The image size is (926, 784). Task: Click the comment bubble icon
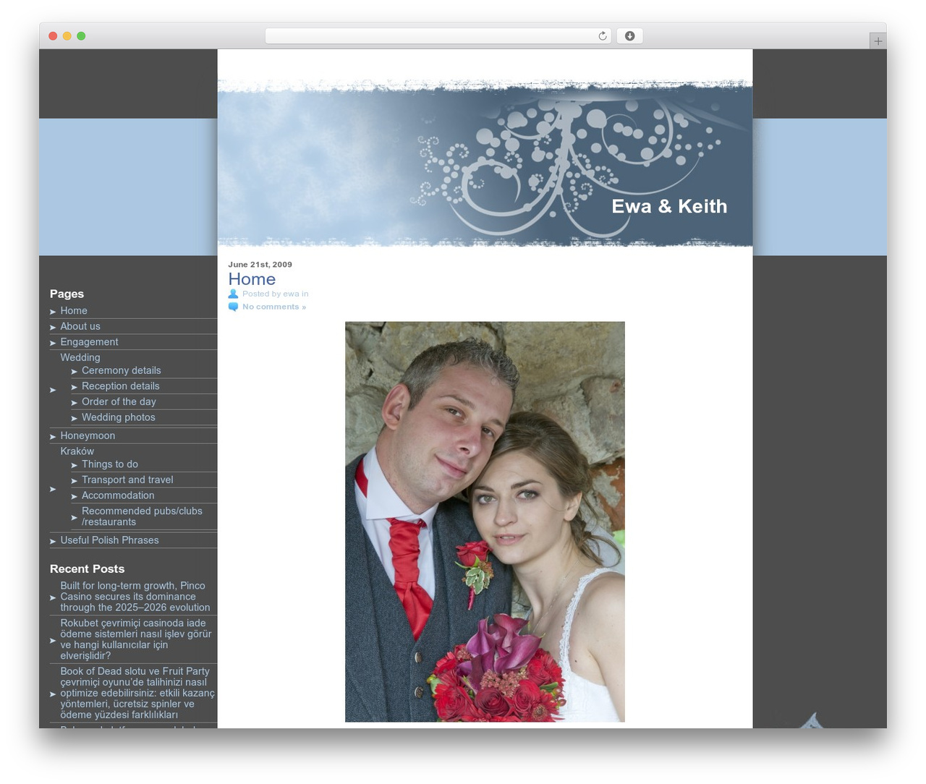click(233, 307)
